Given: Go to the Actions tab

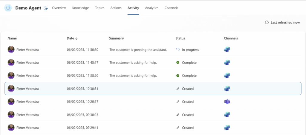Looking at the screenshot, I should point(116,8).
